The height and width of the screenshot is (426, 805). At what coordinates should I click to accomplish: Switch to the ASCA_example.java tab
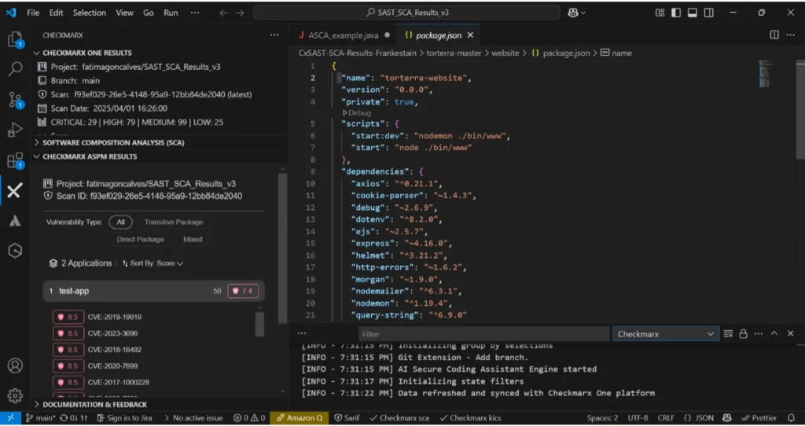343,35
